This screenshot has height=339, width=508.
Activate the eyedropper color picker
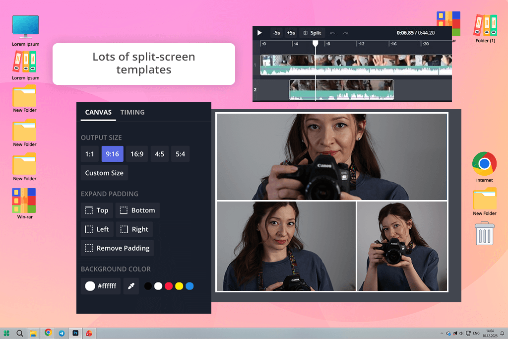131,286
